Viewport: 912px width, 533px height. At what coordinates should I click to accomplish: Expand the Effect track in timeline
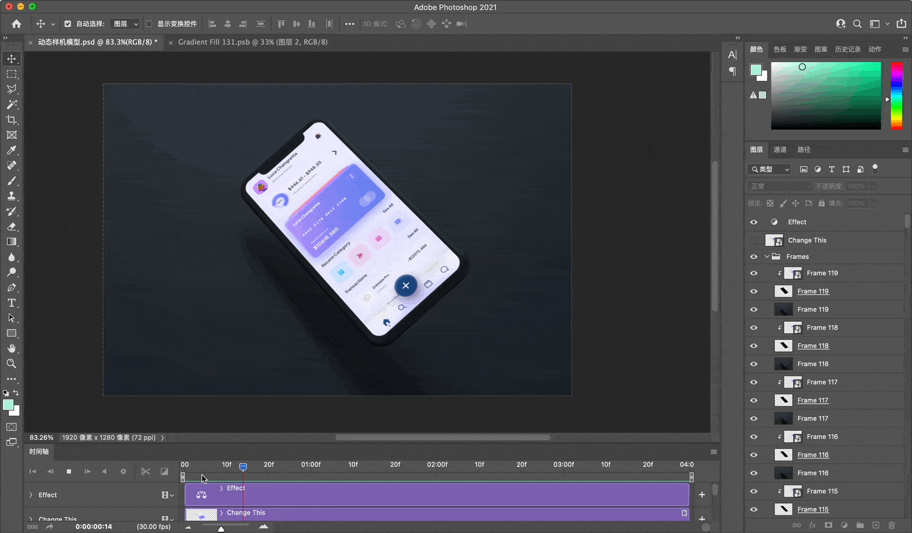click(31, 495)
